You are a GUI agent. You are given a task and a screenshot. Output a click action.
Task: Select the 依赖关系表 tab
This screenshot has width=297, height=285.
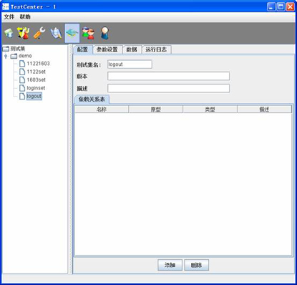(92, 100)
